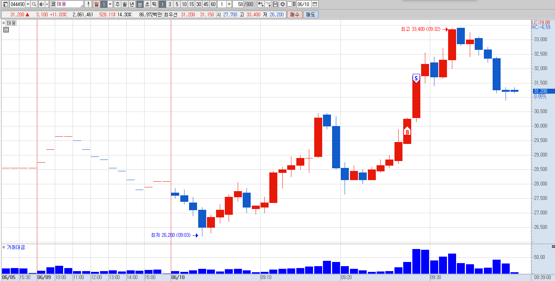Image resolution: width=555 pixels, height=281 pixels.
Task: Select the 5 minute interval tab
Action: [177, 4]
